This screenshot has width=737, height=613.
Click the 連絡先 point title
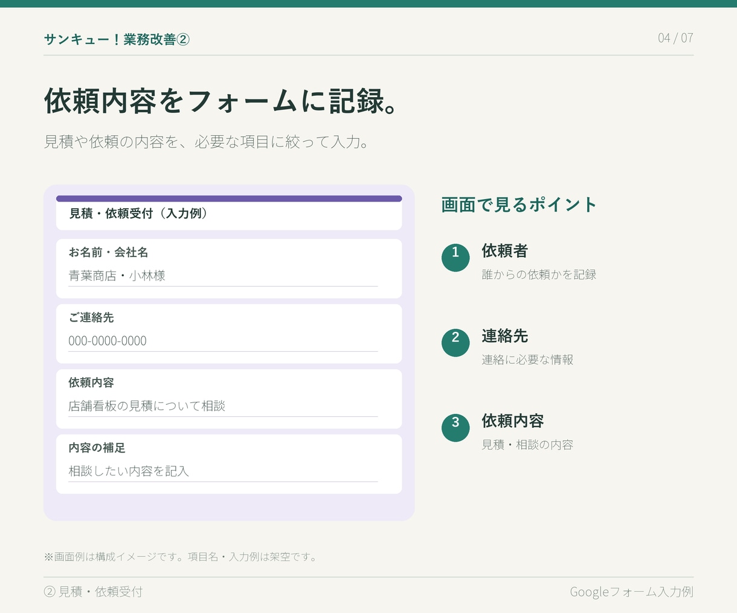pyautogui.click(x=505, y=335)
